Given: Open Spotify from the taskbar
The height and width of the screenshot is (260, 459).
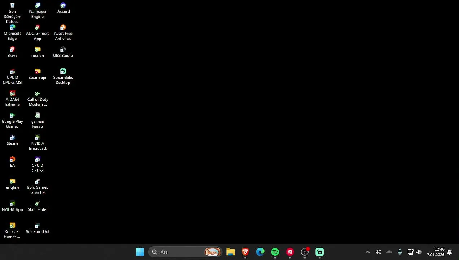Looking at the screenshot, I should pos(275,252).
